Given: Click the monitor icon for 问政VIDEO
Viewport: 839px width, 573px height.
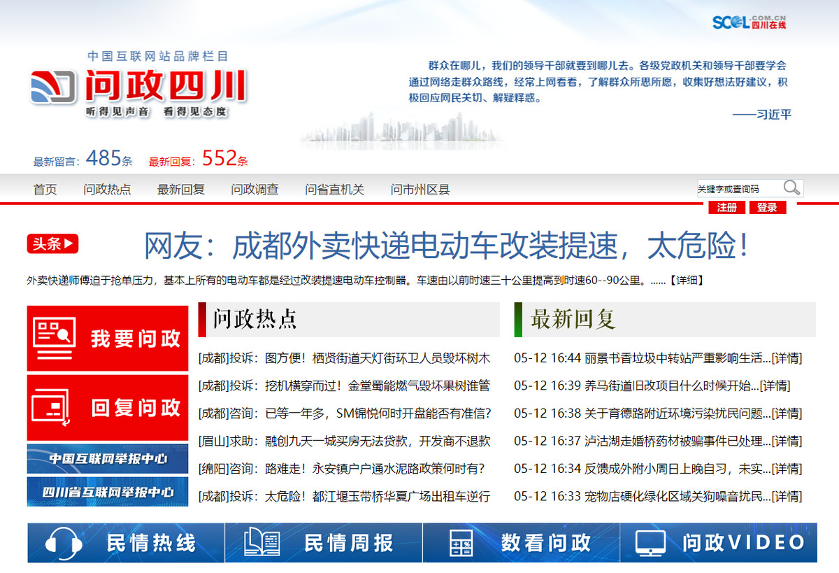Looking at the screenshot, I should [x=650, y=543].
